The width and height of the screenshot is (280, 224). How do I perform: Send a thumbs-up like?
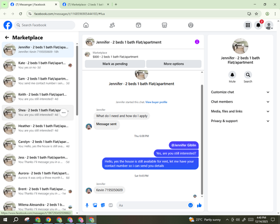point(199,206)
